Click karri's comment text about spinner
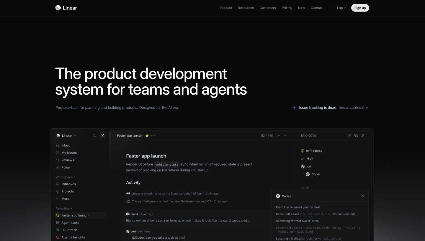This screenshot has width=425, height=241. pyautogui.click(x=188, y=221)
